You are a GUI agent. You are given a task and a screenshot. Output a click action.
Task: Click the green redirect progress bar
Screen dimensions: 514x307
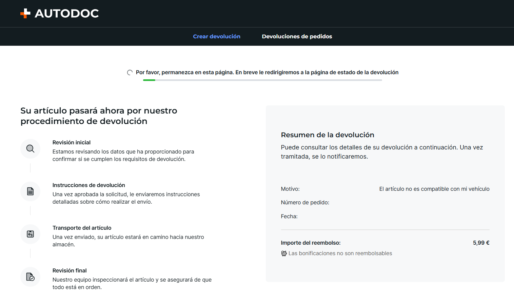[x=262, y=80]
